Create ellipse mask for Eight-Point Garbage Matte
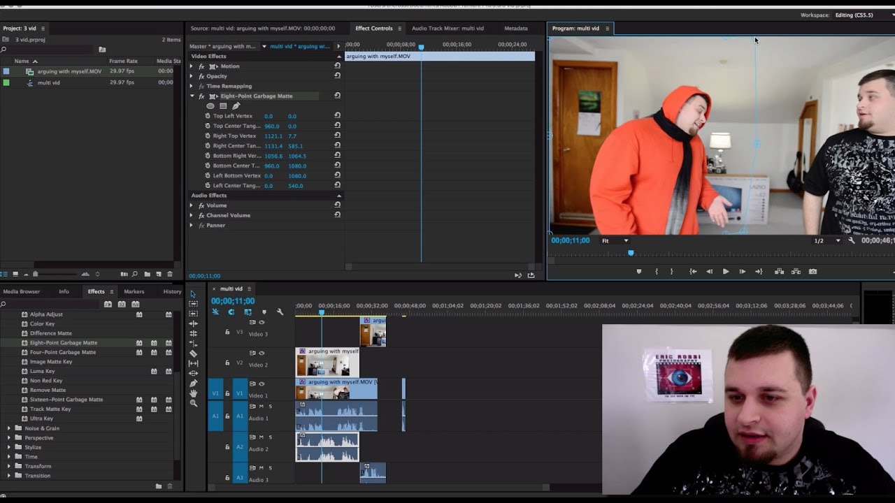Screen dimensions: 895x503 [210, 106]
